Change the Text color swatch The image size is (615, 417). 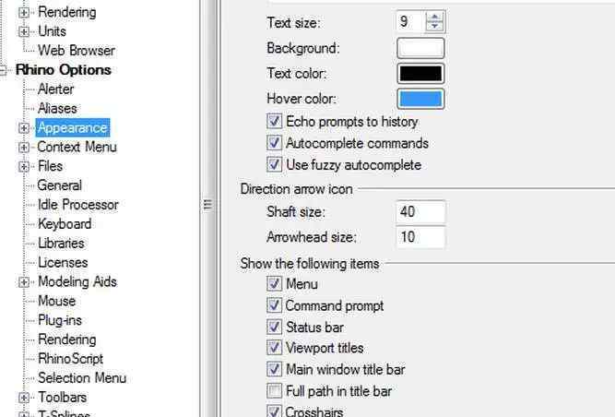click(x=420, y=74)
